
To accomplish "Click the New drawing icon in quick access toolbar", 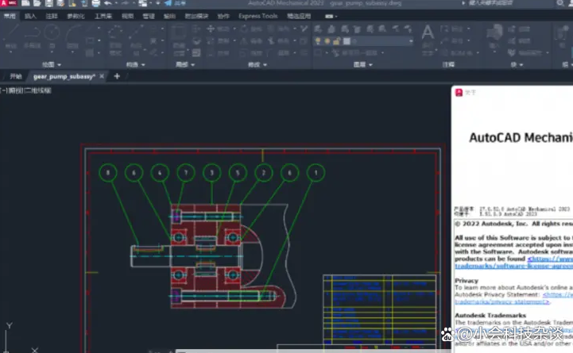I will 25,3.
